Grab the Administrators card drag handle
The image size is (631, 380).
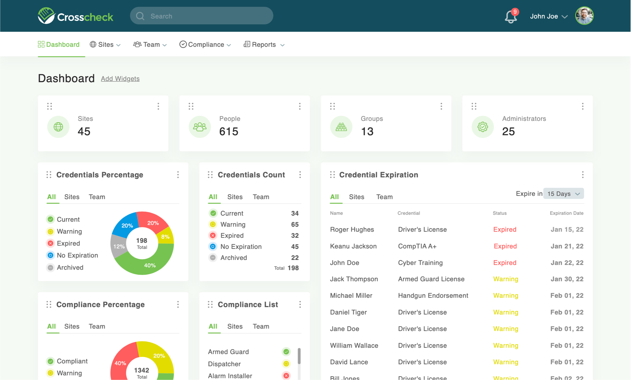(x=474, y=106)
